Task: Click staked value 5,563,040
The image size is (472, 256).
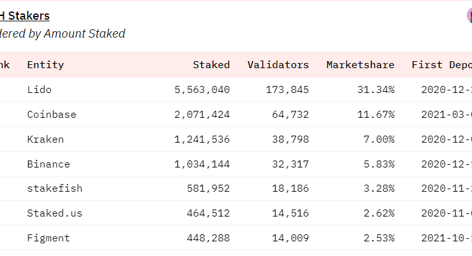Action: tap(202, 90)
